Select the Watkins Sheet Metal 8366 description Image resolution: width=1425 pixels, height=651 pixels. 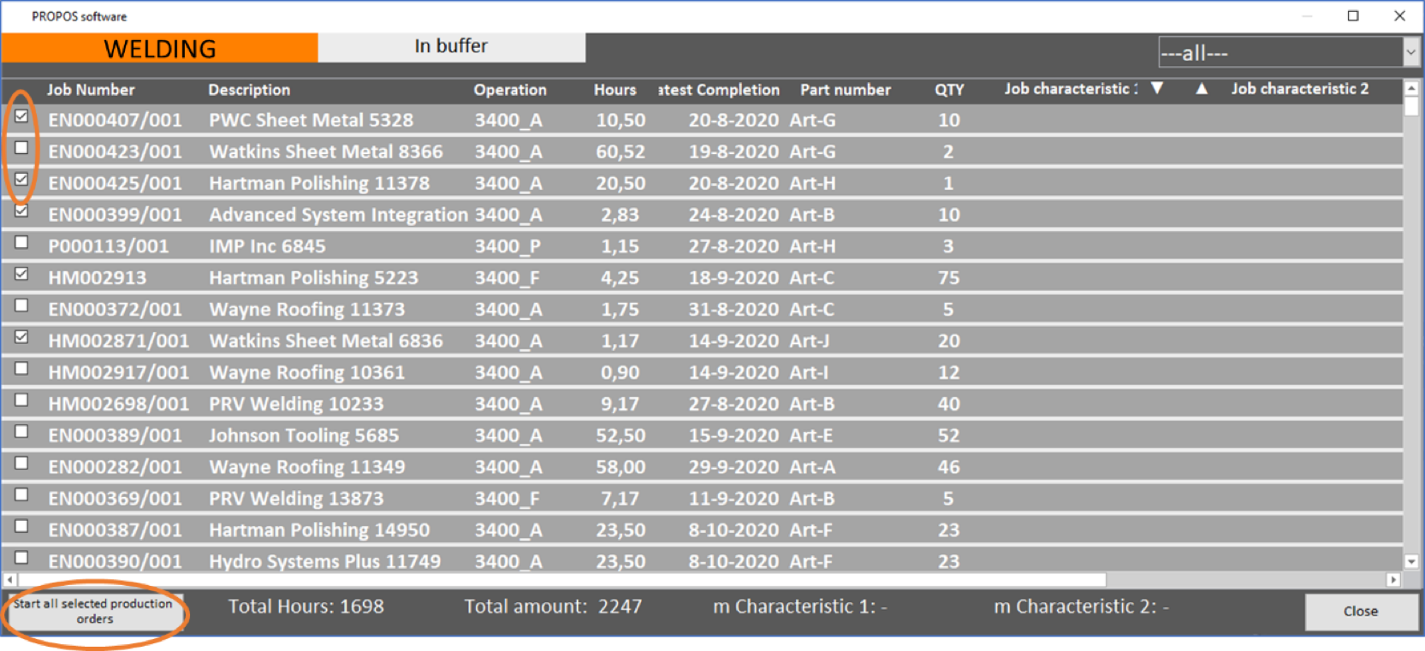coord(326,151)
